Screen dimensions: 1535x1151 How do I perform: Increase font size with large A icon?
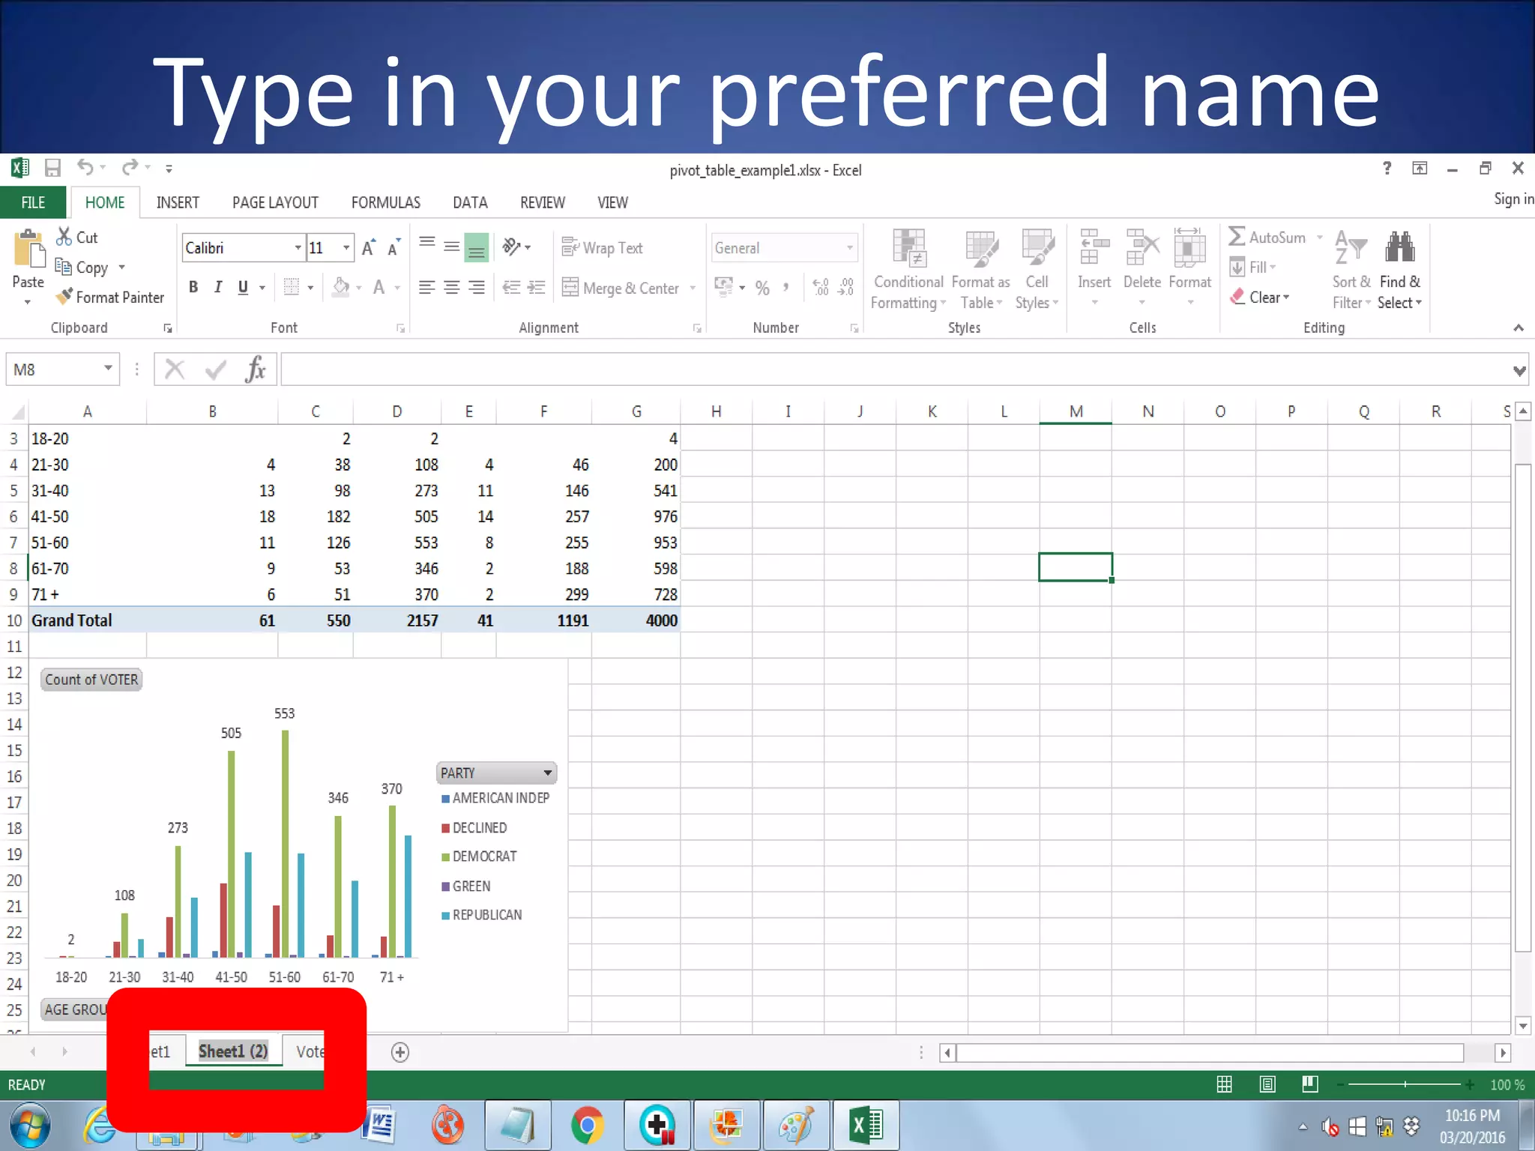[368, 248]
